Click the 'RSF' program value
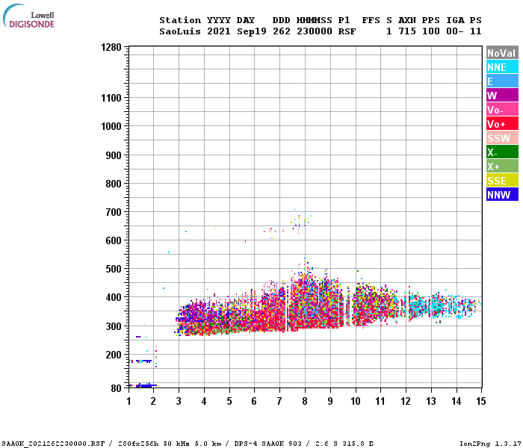Viewport: 523px width, 448px height. pos(347,31)
